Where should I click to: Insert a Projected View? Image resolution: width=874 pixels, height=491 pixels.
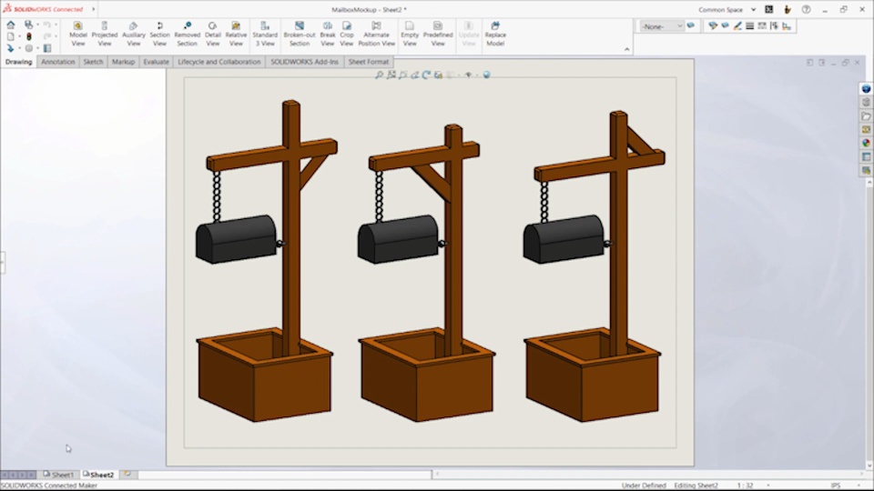click(x=105, y=34)
